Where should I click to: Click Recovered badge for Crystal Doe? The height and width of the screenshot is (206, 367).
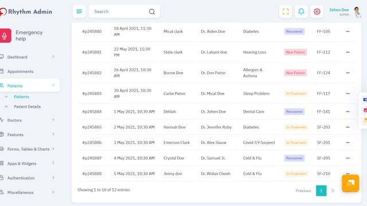click(x=294, y=158)
